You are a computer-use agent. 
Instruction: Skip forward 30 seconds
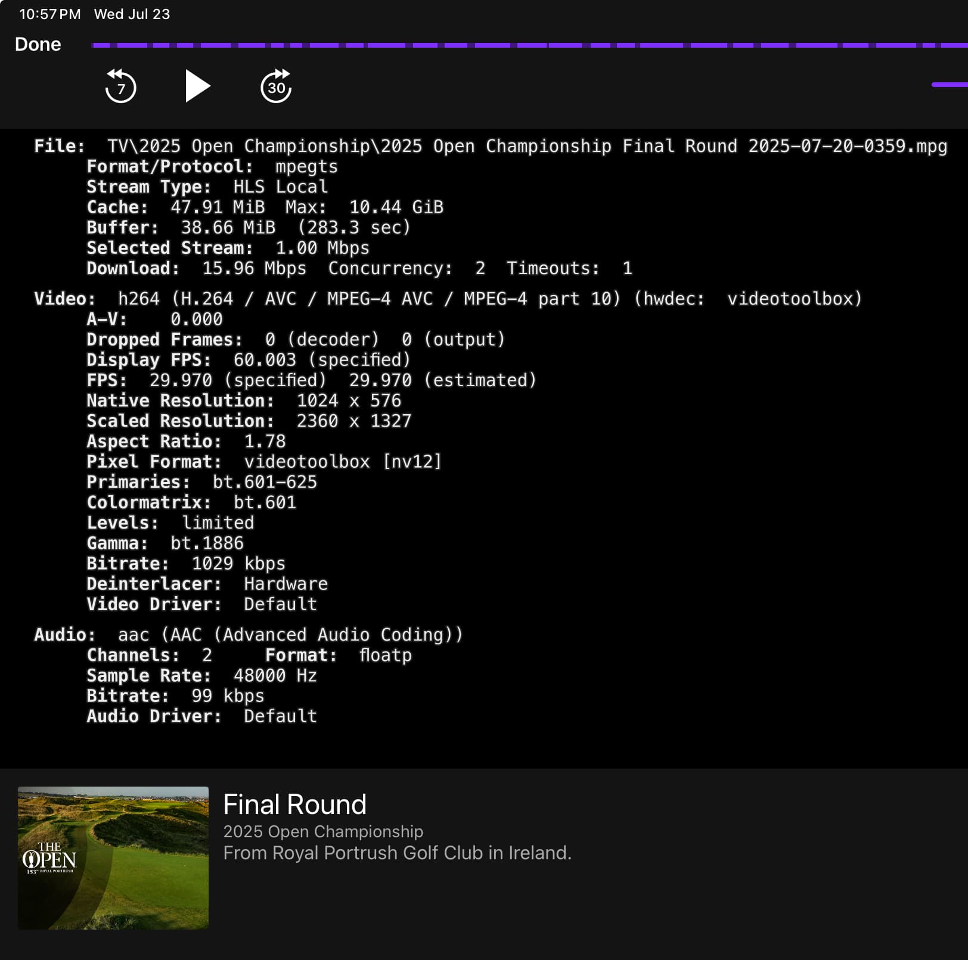pyautogui.click(x=276, y=86)
